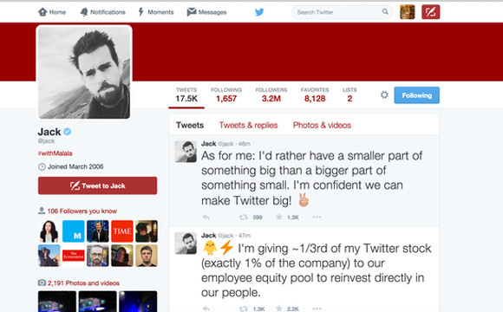Open more options on 47m tweet

(317, 309)
